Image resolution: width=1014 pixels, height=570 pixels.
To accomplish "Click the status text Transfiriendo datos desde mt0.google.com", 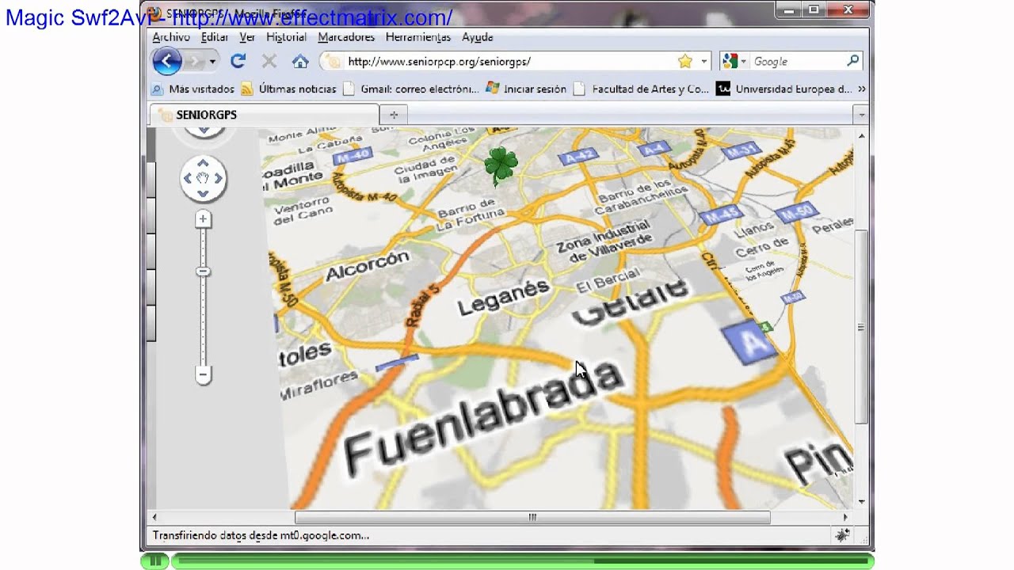I will 261,536.
